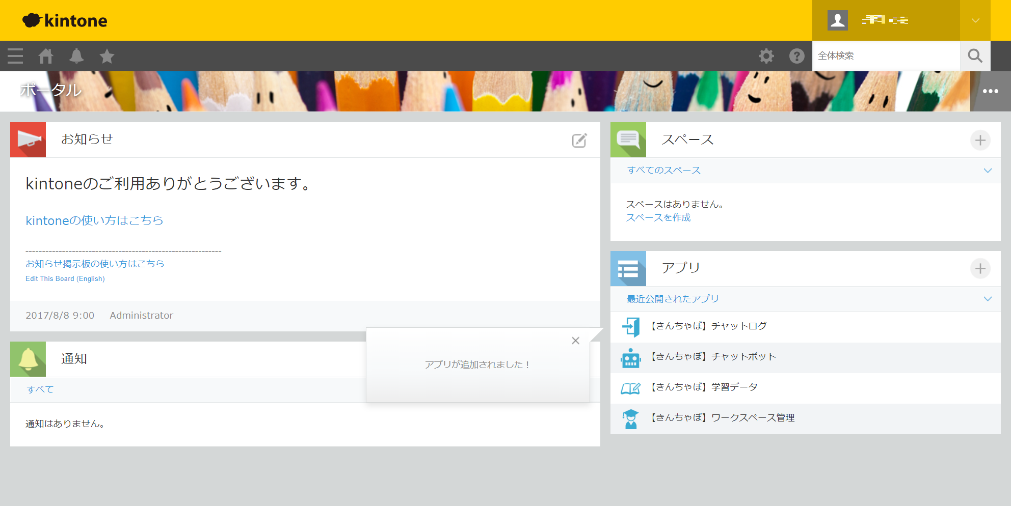Go to the home portal icon
This screenshot has width=1011, height=506.
coord(46,56)
